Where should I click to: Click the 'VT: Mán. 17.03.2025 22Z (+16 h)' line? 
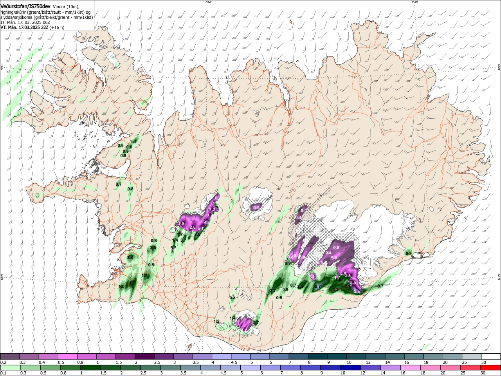coord(32,27)
